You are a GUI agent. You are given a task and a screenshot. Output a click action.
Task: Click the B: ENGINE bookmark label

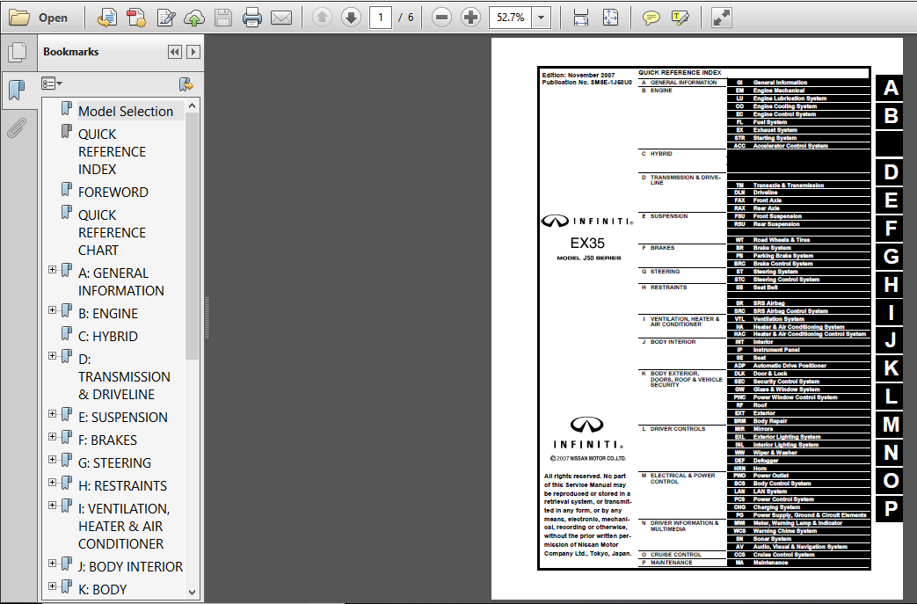108,313
